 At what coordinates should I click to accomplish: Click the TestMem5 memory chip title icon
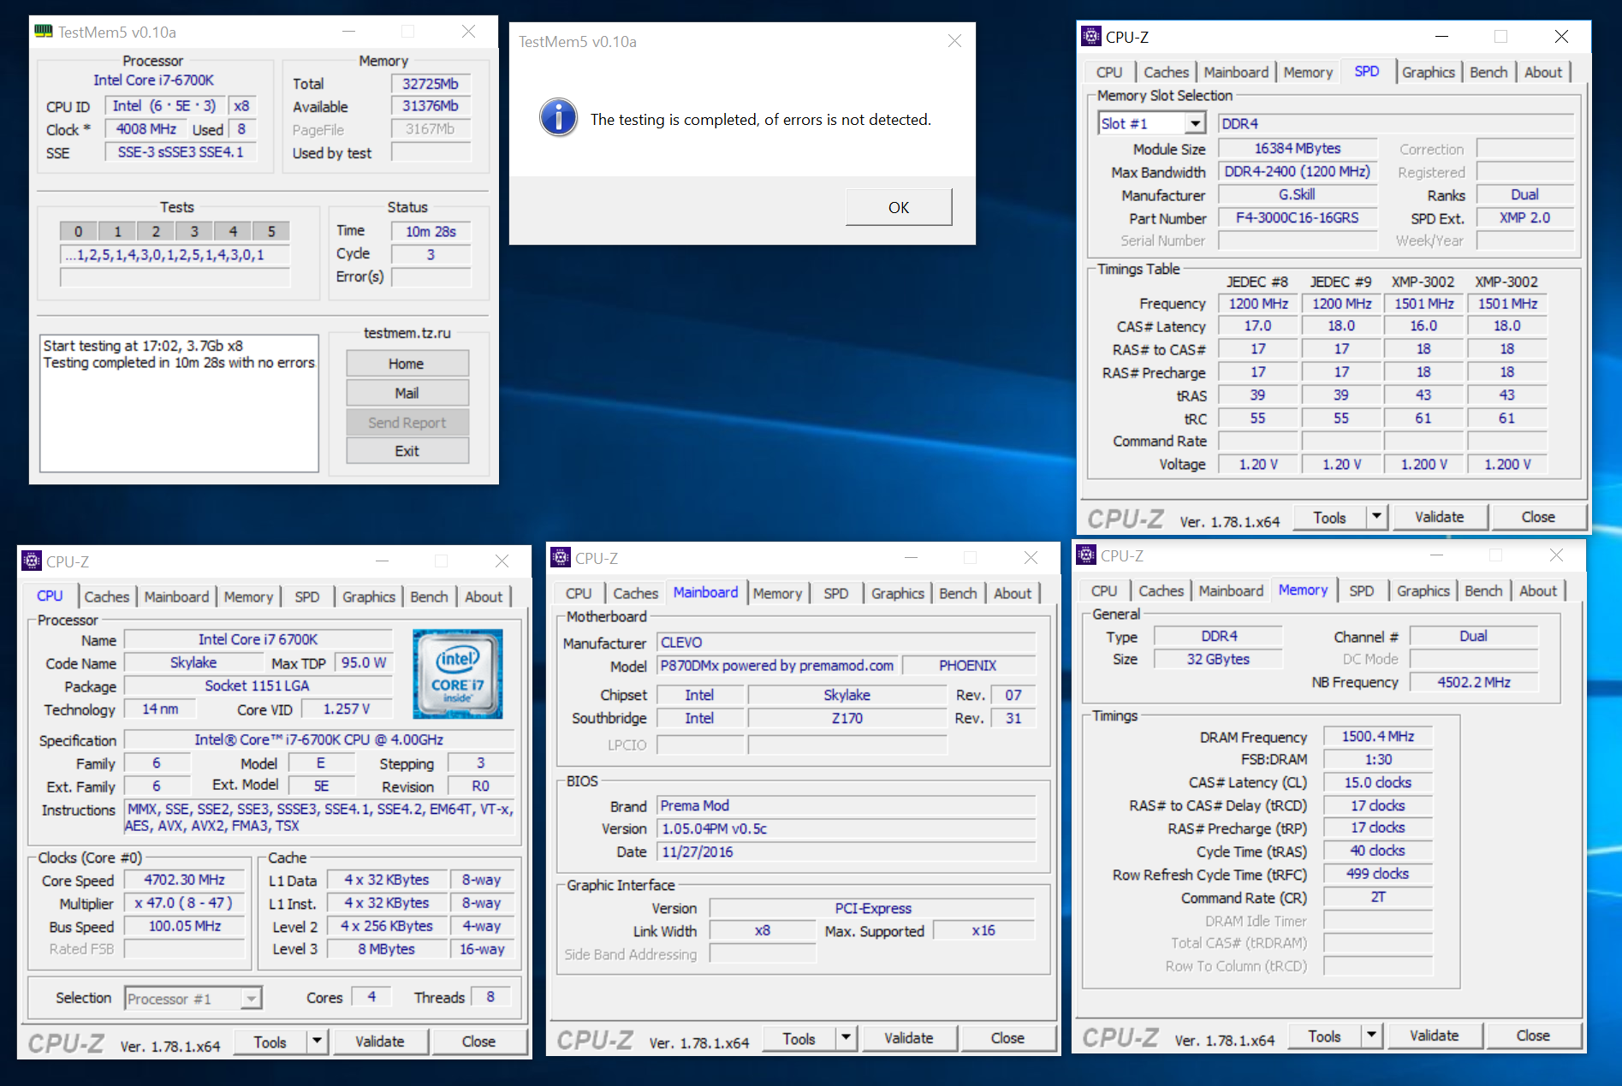44,32
